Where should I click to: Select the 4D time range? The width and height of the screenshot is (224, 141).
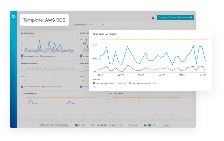click(113, 125)
